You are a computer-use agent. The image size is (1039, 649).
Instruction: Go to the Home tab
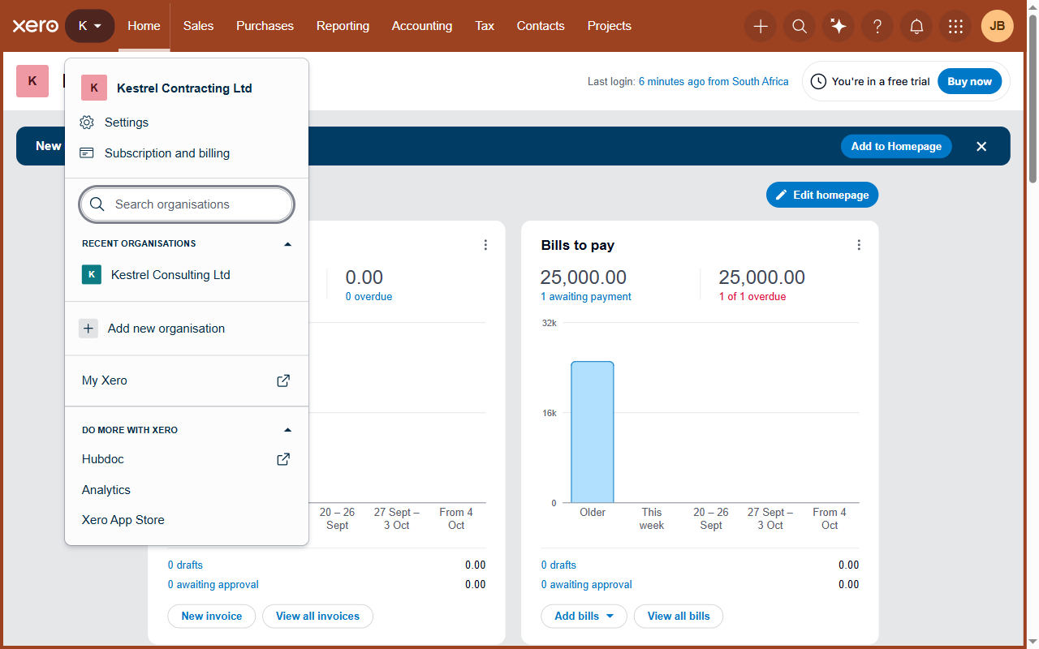[144, 26]
